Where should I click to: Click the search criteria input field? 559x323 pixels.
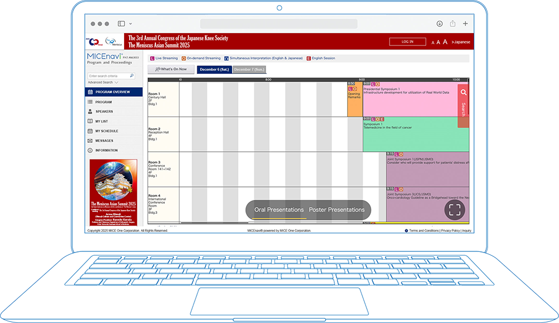107,76
